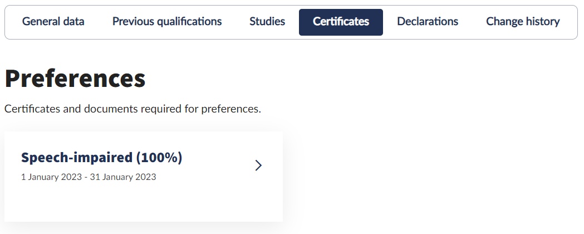Click the certificates required description text
Viewport: 584px width, 234px height.
pyautogui.click(x=132, y=109)
